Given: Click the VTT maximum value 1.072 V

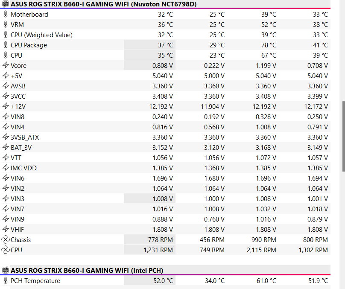Looking at the screenshot, I should (266, 158).
